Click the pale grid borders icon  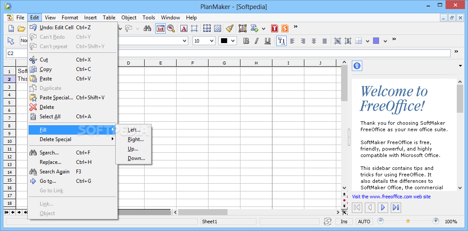(359, 41)
